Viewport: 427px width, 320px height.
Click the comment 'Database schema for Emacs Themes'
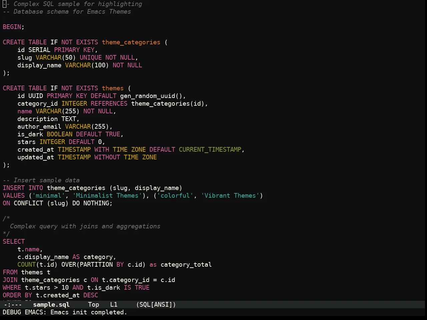coord(72,12)
